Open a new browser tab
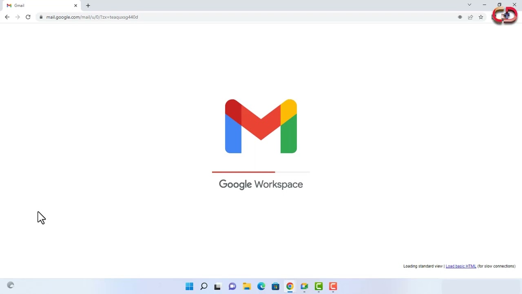Image resolution: width=522 pixels, height=294 pixels. pos(88,5)
